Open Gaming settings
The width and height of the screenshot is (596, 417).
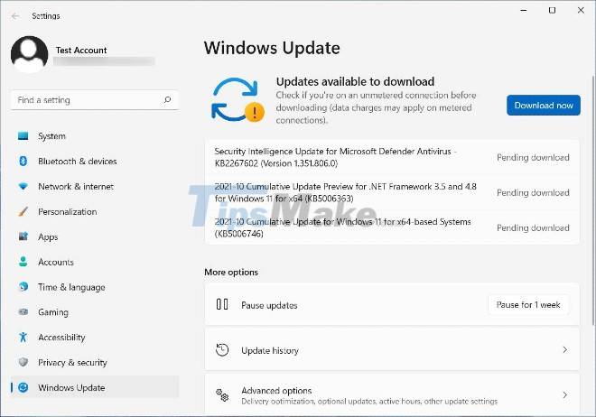(95, 311)
